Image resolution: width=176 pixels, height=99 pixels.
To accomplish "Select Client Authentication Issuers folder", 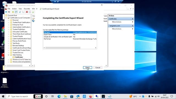I will 21,38.
